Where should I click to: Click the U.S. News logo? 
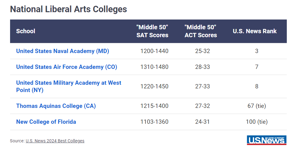[x=266, y=140]
